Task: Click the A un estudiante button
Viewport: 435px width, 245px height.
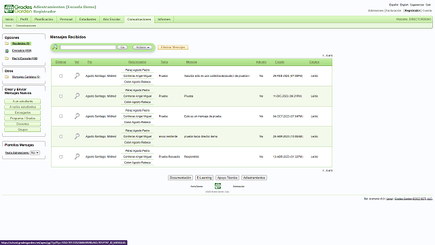Action: [22, 101]
